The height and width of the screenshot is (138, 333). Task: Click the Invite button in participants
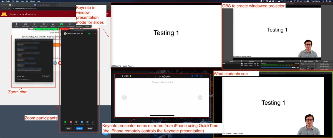coord(69,128)
